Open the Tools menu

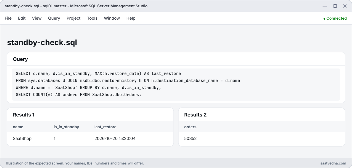tap(92, 18)
